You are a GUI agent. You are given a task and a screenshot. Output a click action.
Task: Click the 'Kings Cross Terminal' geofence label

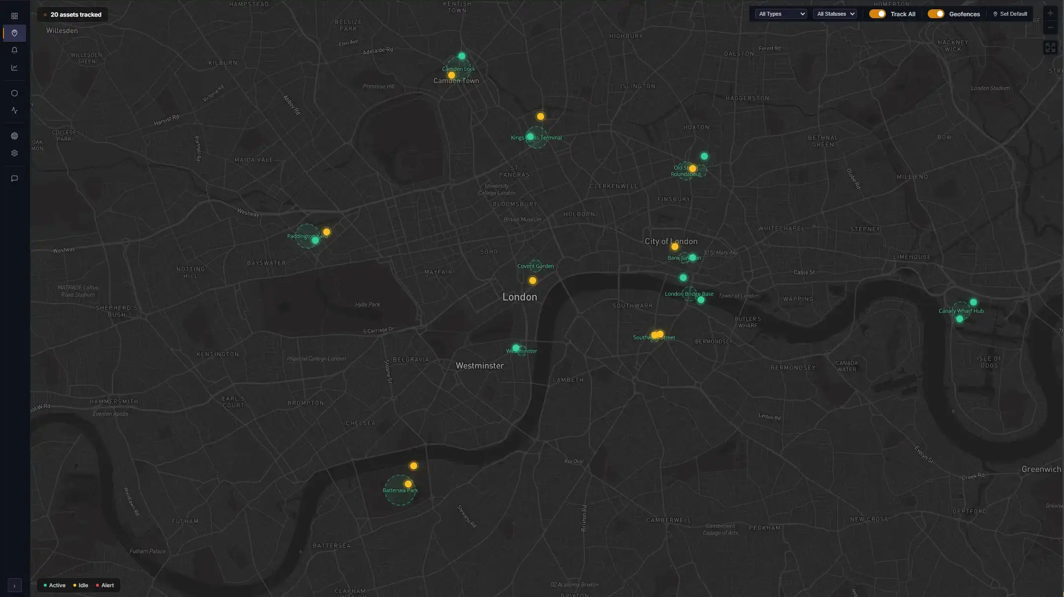[536, 138]
